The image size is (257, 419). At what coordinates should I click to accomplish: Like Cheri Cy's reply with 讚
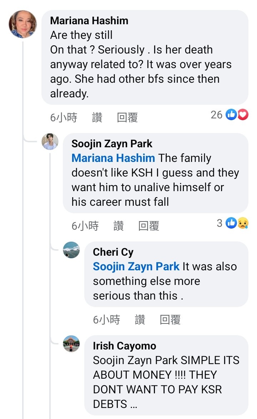pos(140,320)
